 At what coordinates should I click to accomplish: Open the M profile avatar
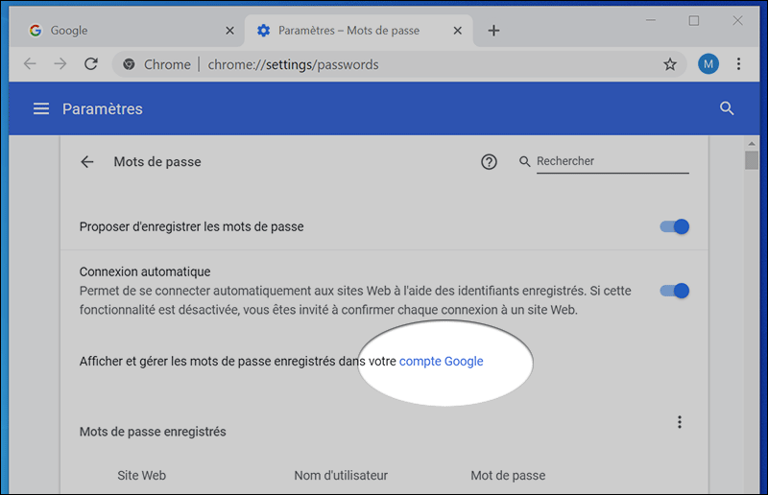708,64
